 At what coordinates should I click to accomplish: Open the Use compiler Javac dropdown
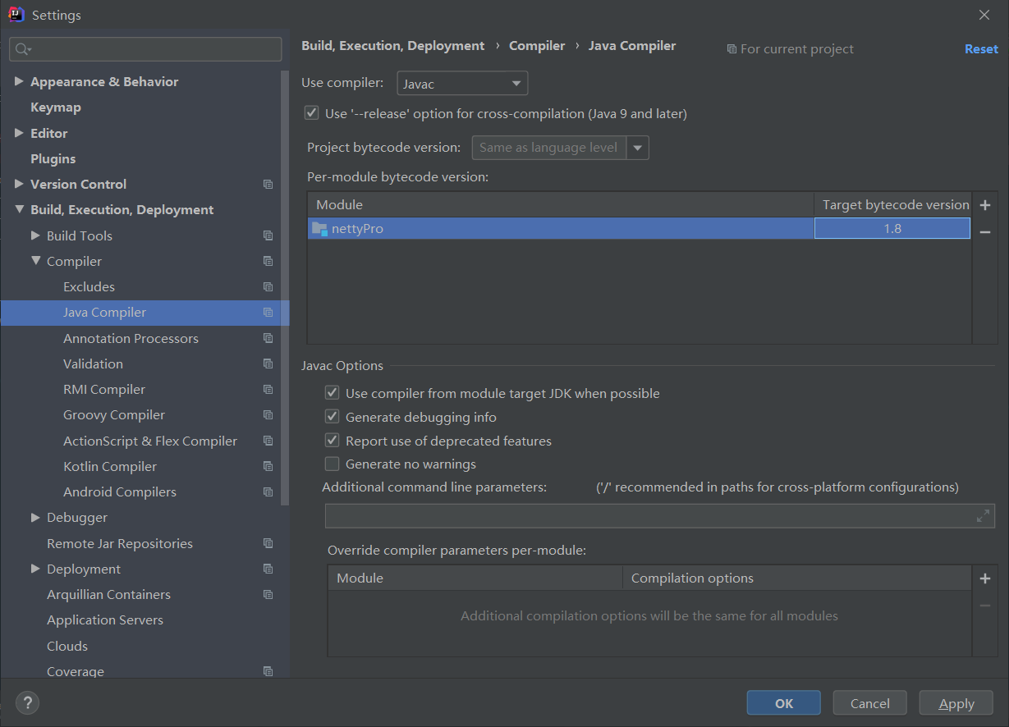click(x=462, y=84)
